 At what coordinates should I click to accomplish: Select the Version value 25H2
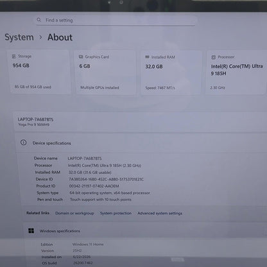pyautogui.click(x=77, y=250)
